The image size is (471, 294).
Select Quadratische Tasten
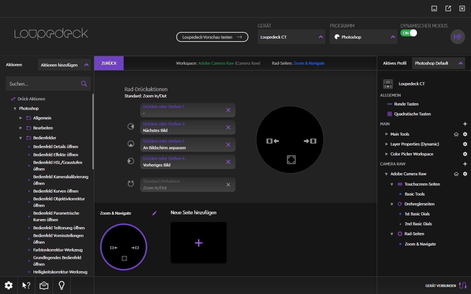[x=412, y=114]
